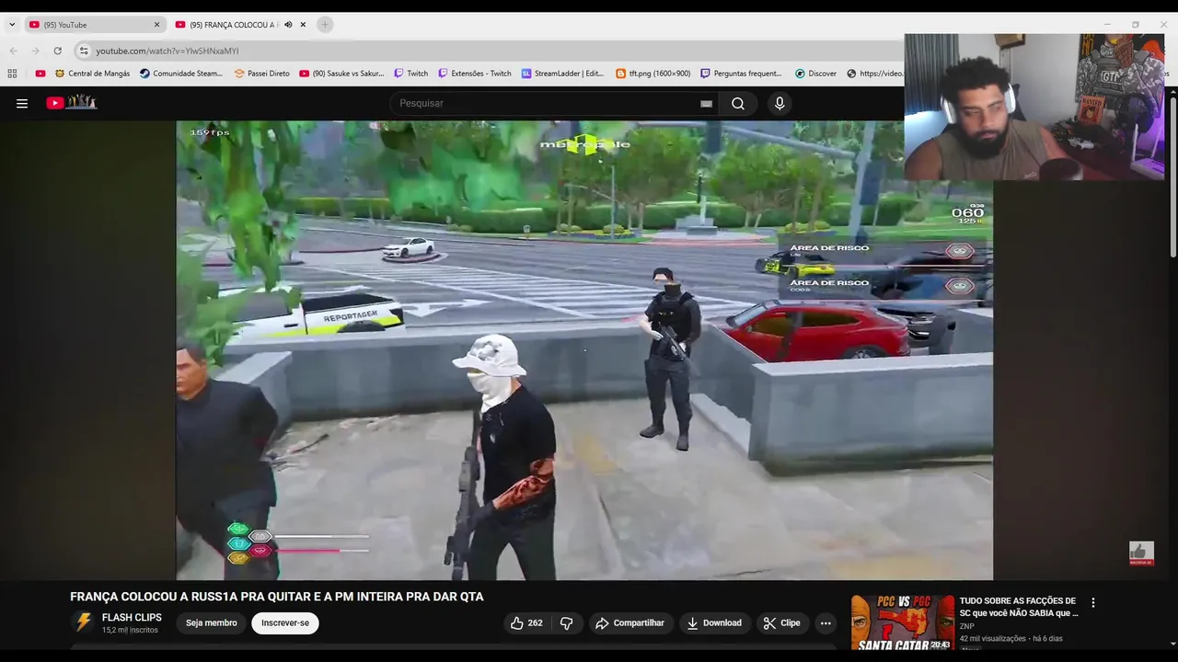Open the unnamed YouTube icon bookmark
This screenshot has width=1178, height=662.
(x=40, y=74)
